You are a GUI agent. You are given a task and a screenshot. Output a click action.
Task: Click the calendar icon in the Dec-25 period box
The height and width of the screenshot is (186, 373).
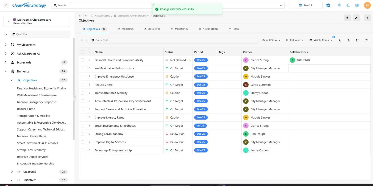pyautogui.click(x=301, y=5)
